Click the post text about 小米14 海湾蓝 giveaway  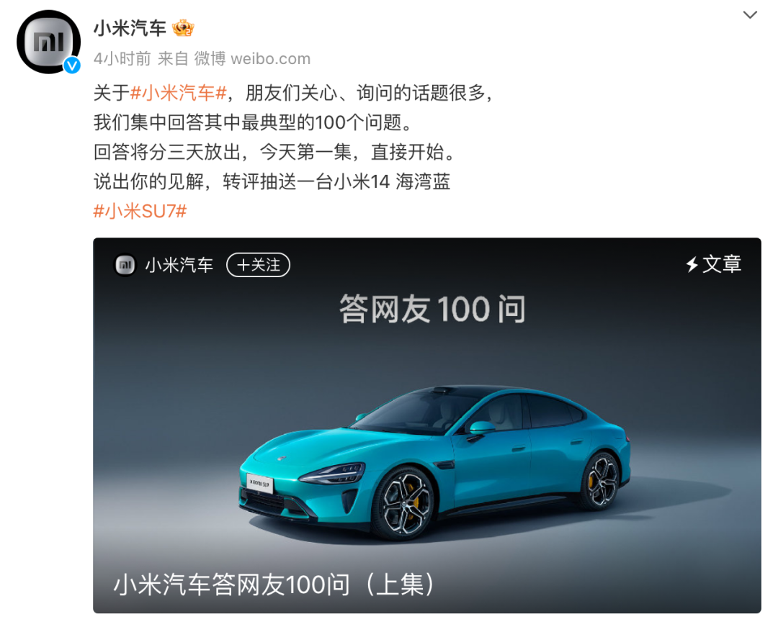tap(272, 181)
